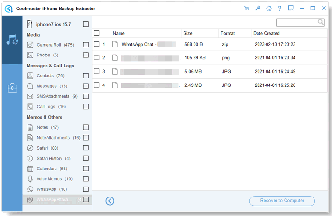Toggle the select-all checkbox in table header
Screen dimensions: 332x216
97,33
